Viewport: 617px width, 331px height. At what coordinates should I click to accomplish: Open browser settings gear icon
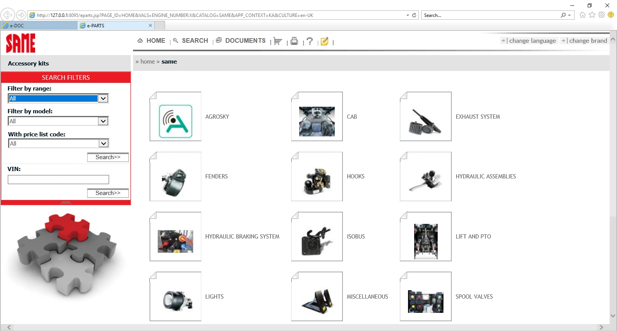(602, 15)
